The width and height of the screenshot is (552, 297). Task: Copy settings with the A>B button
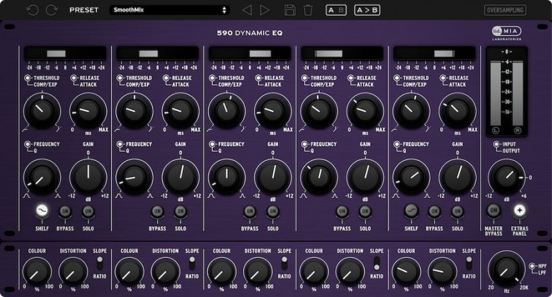367,10
